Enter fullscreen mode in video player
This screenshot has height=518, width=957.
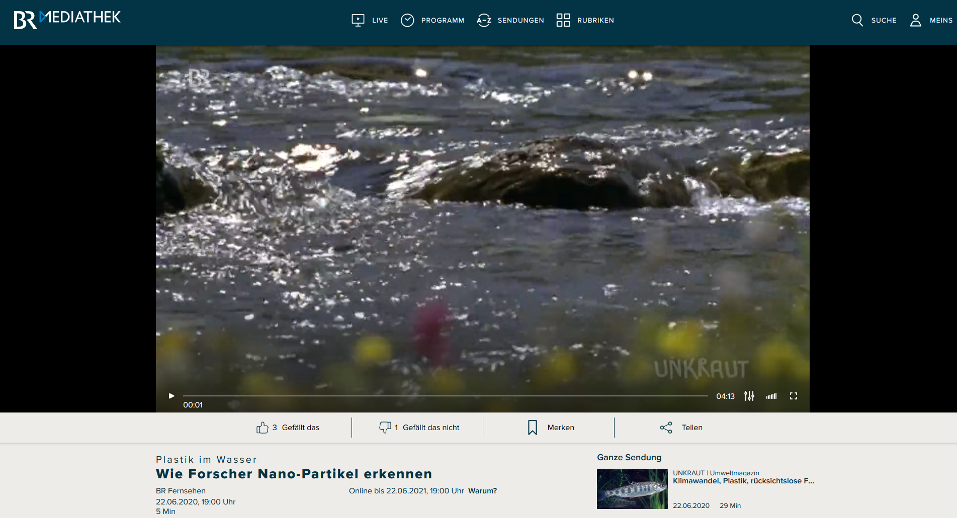[794, 396]
